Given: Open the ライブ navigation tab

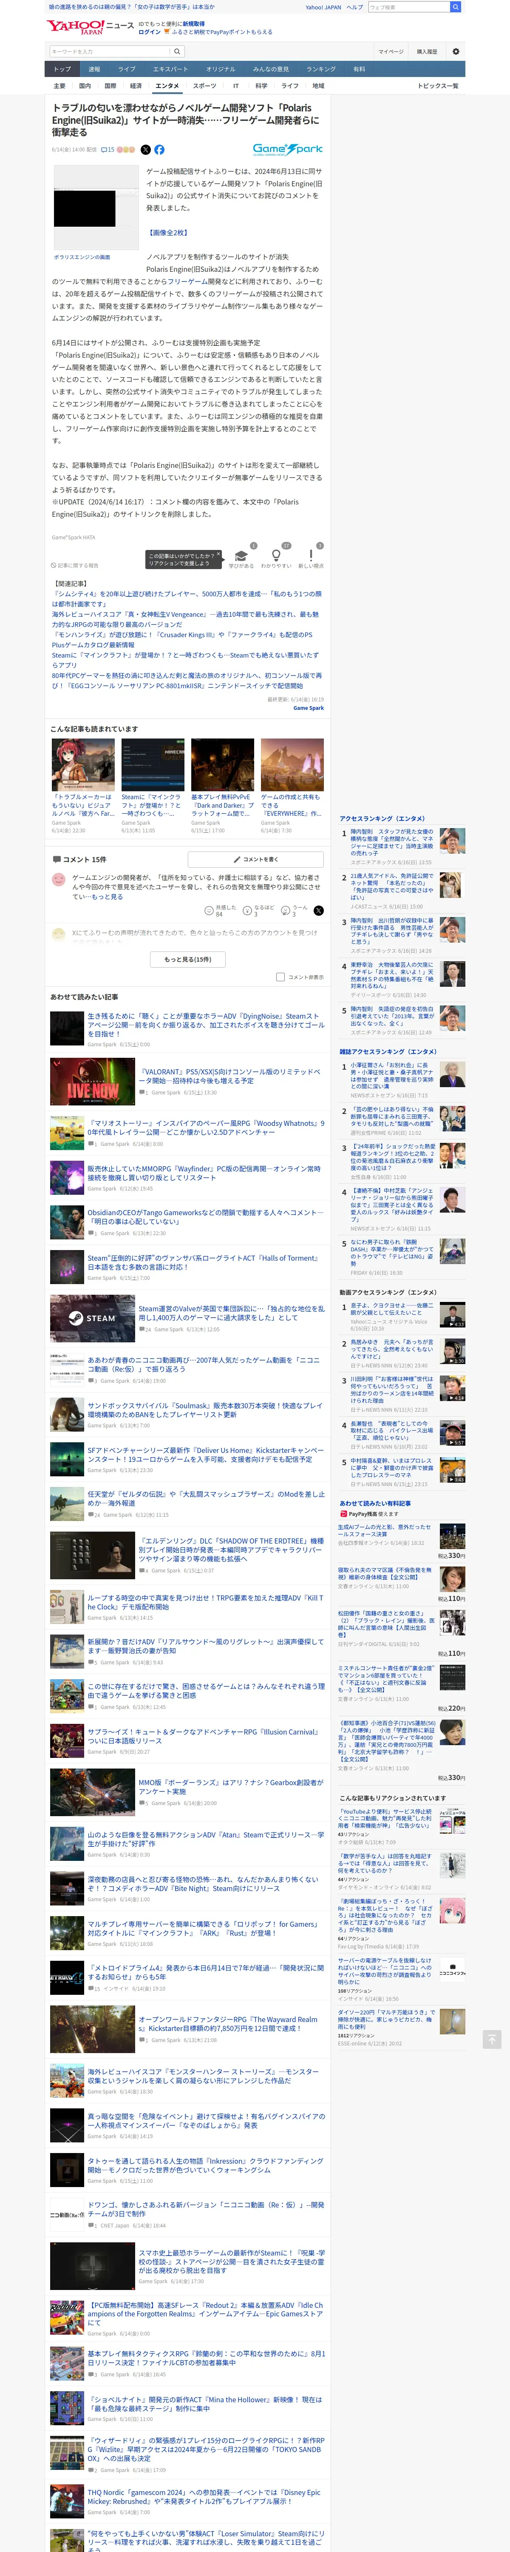Looking at the screenshot, I should click(127, 69).
